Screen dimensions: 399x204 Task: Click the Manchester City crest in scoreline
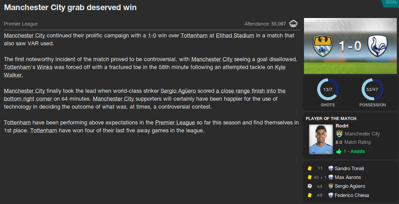[324, 46]
